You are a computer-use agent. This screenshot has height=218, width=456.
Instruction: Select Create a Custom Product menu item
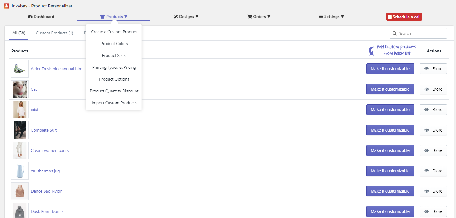pos(114,32)
